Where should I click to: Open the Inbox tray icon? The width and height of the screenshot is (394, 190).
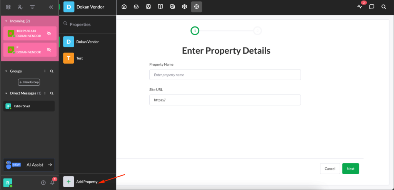pyautogui.click(x=136, y=7)
